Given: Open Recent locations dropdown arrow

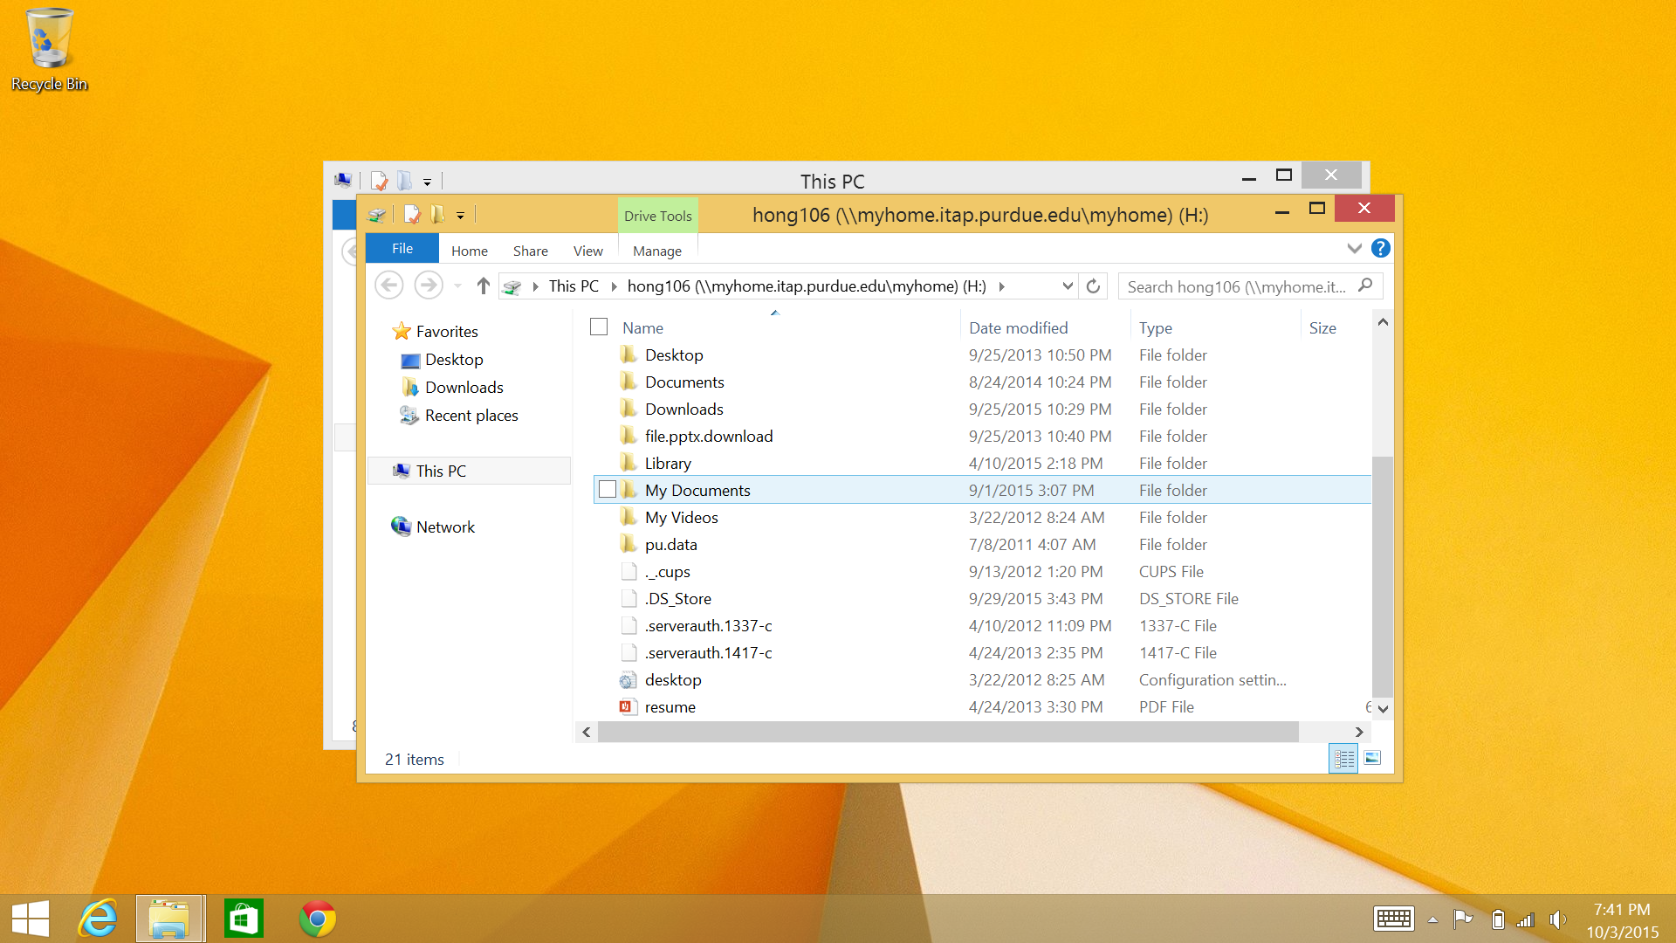Looking at the screenshot, I should click(457, 286).
